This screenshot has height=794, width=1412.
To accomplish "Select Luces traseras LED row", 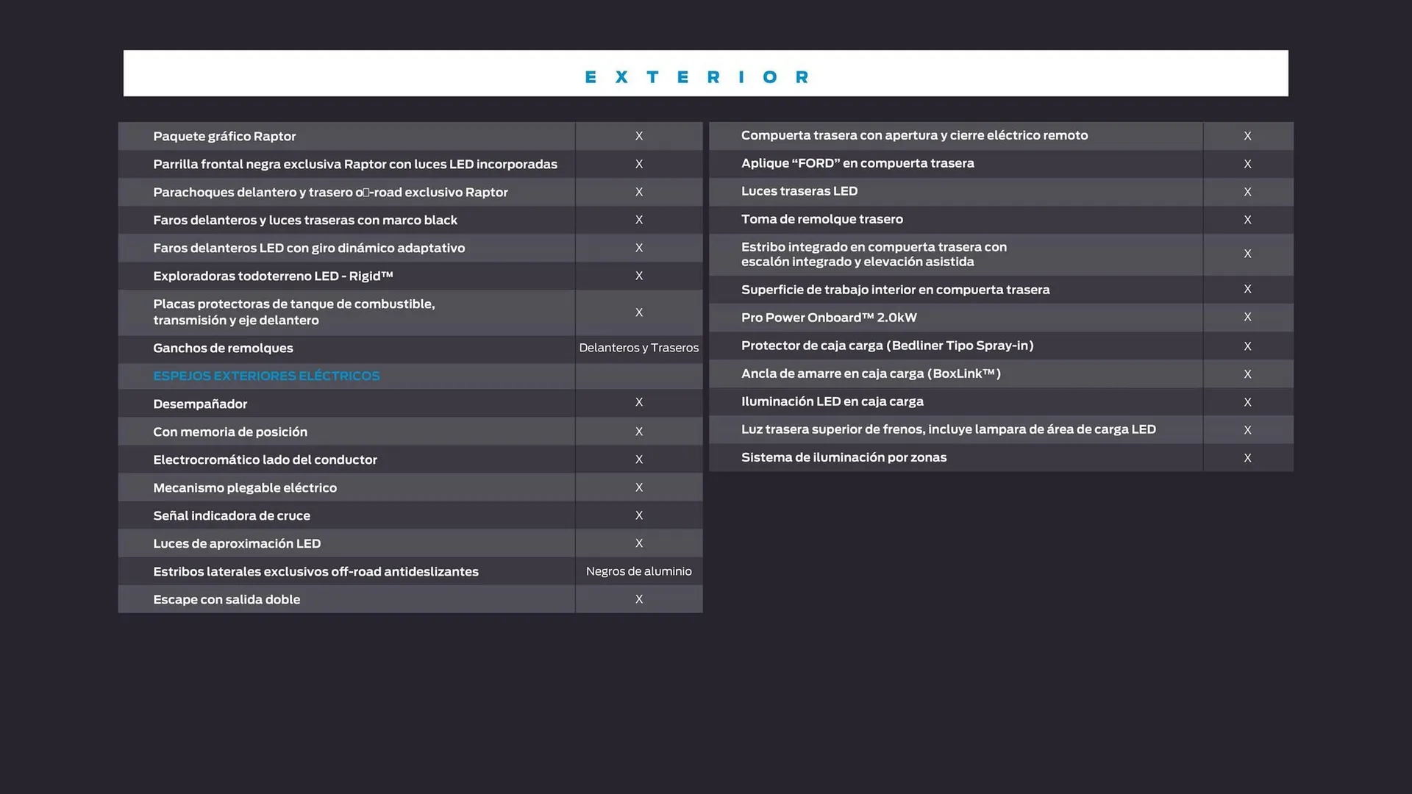I will pos(799,191).
